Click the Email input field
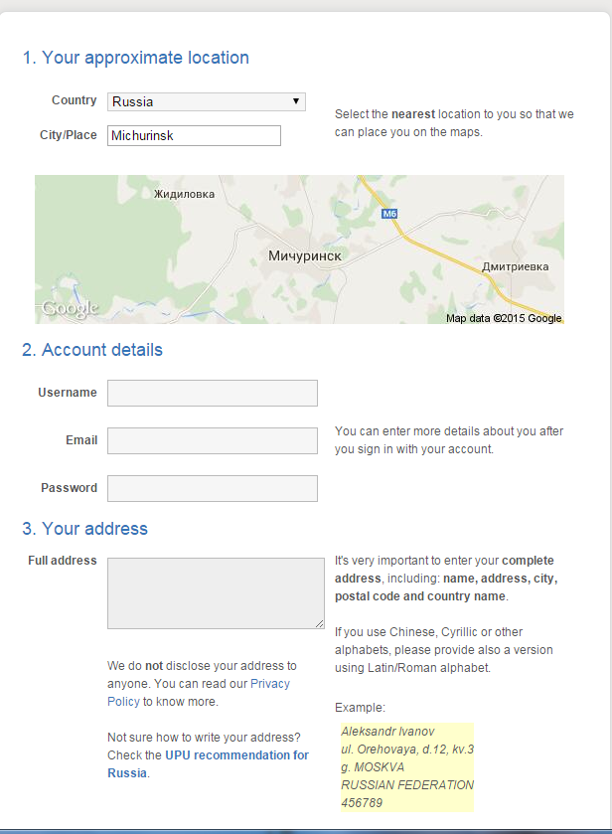Image resolution: width=612 pixels, height=834 pixels. click(x=213, y=441)
